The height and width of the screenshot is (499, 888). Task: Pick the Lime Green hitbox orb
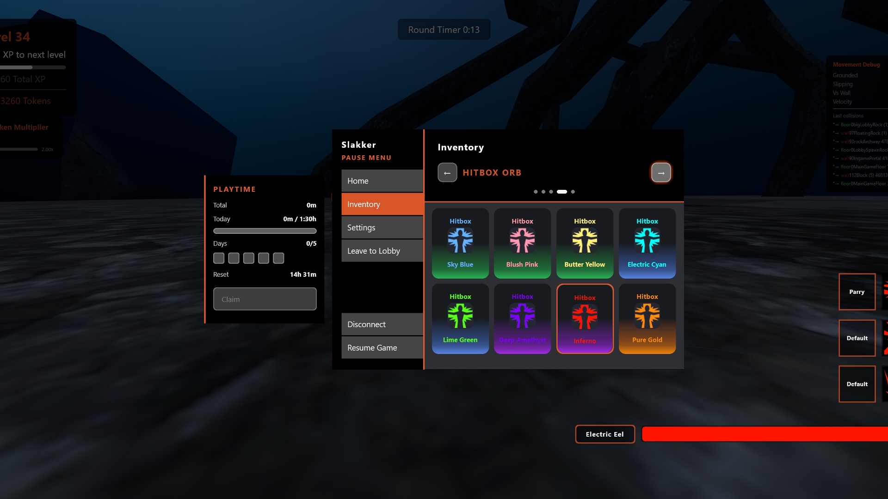pyautogui.click(x=460, y=319)
